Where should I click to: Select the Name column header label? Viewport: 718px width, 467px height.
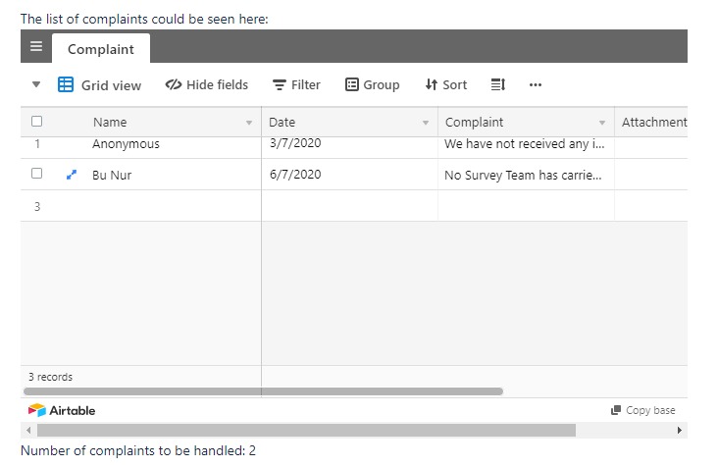[110, 123]
